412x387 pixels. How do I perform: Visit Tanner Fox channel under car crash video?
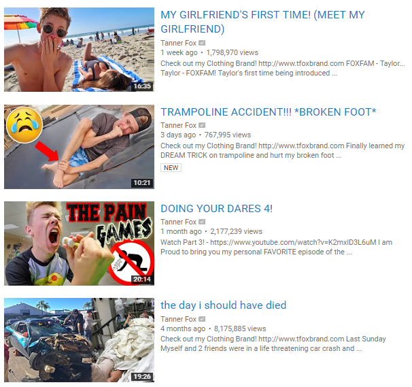pyautogui.click(x=178, y=319)
